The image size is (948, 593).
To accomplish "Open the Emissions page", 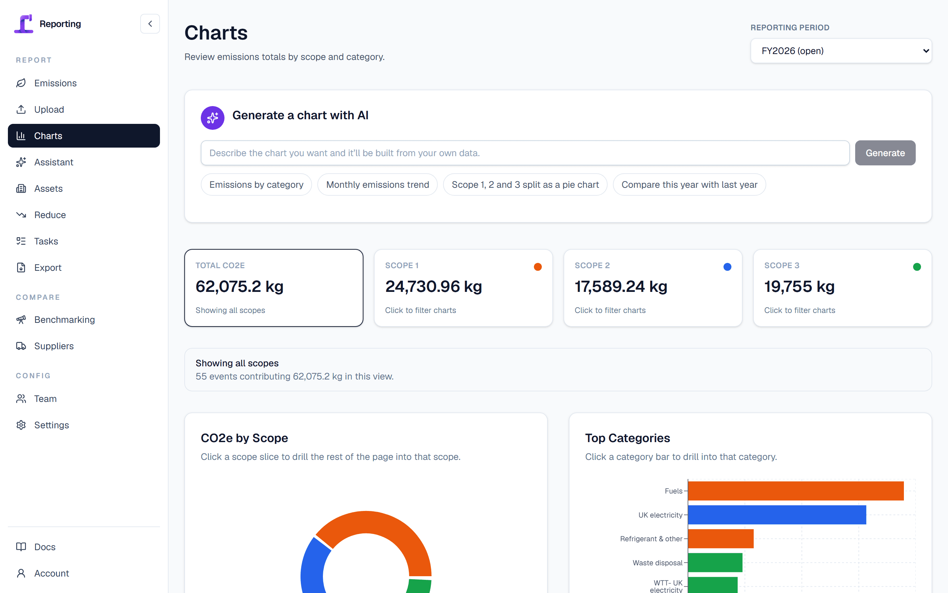I will tap(84, 83).
